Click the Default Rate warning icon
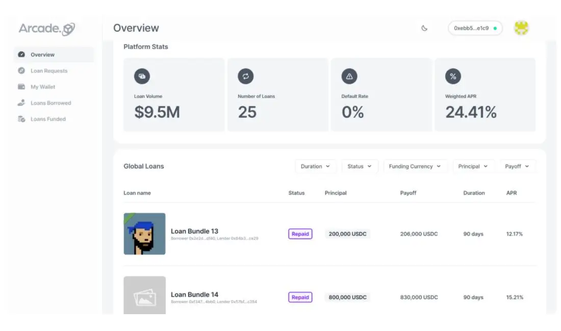The height and width of the screenshot is (331, 561). (x=349, y=77)
